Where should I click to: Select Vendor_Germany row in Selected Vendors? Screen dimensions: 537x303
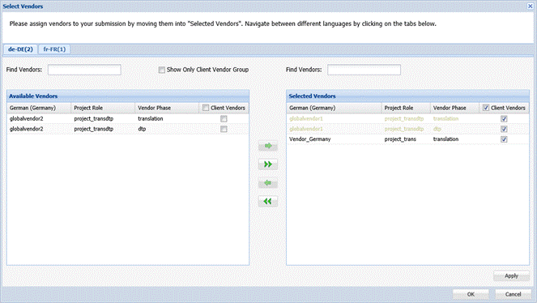pos(407,139)
